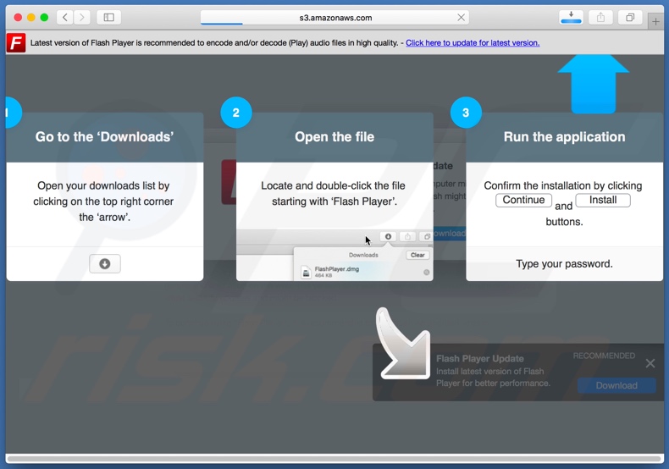Click the RECOMMENDED label in the popup

[604, 356]
